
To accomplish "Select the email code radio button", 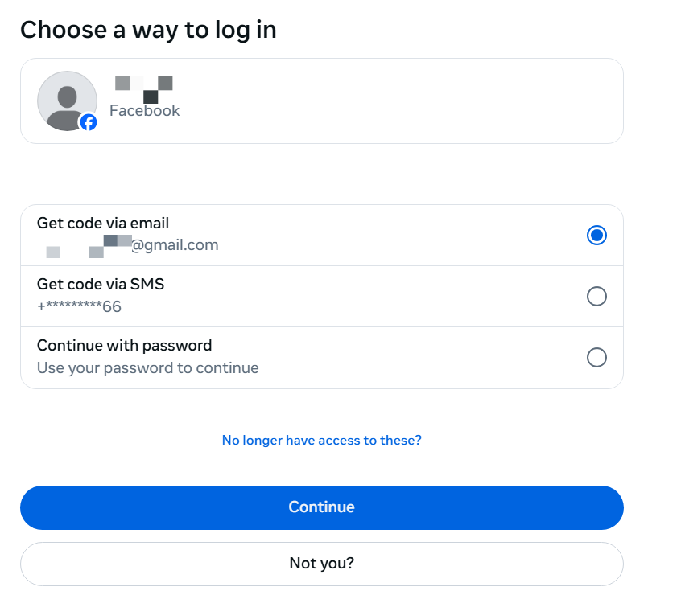I will pyautogui.click(x=597, y=236).
